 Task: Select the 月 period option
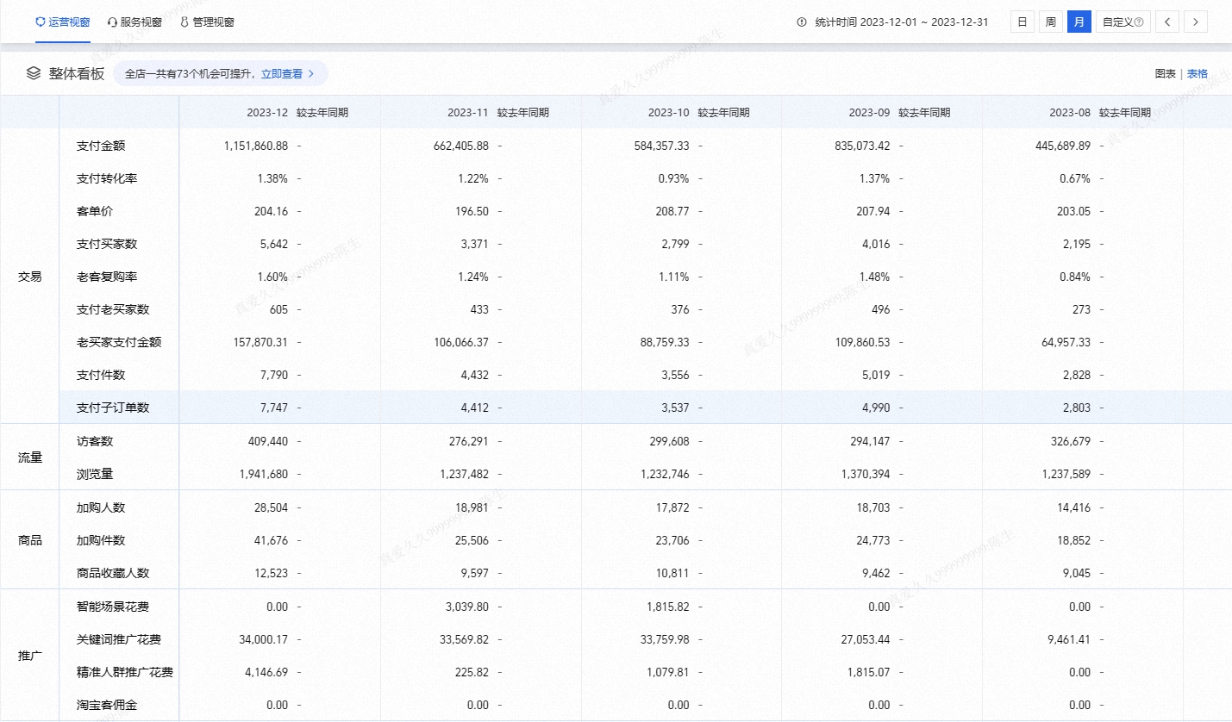click(1079, 22)
